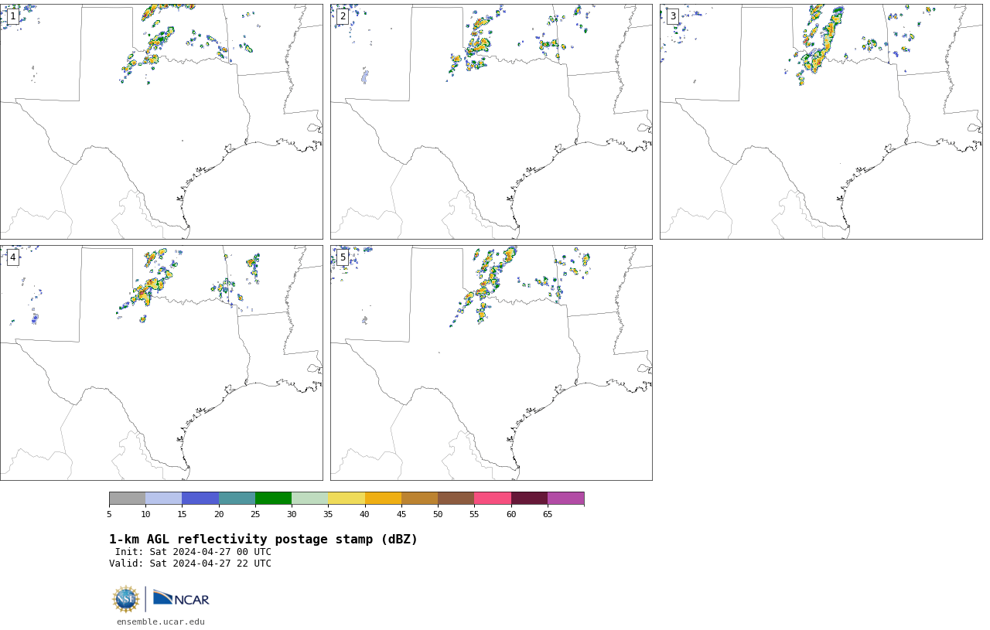The height and width of the screenshot is (630, 990).
Task: Click the NCAR logo
Action: pos(181,598)
